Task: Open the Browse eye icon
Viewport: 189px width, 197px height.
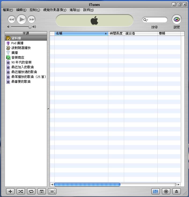Action: pyautogui.click(x=176, y=19)
